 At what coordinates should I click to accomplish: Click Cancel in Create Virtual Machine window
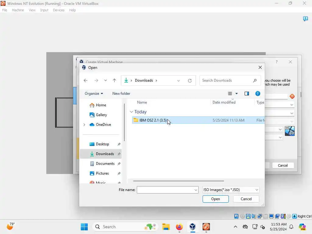[x=283, y=165]
